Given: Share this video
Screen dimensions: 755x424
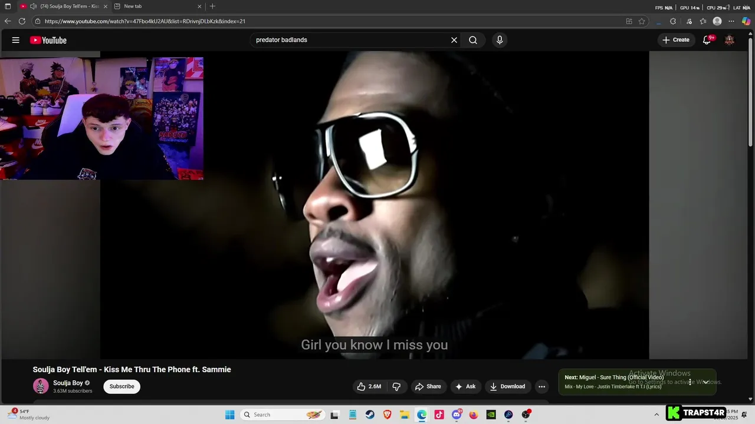Looking at the screenshot, I should pos(428,386).
